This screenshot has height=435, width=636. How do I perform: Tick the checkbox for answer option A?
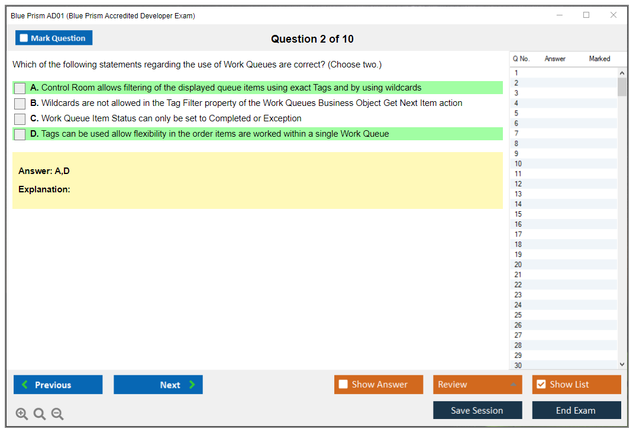(20, 88)
